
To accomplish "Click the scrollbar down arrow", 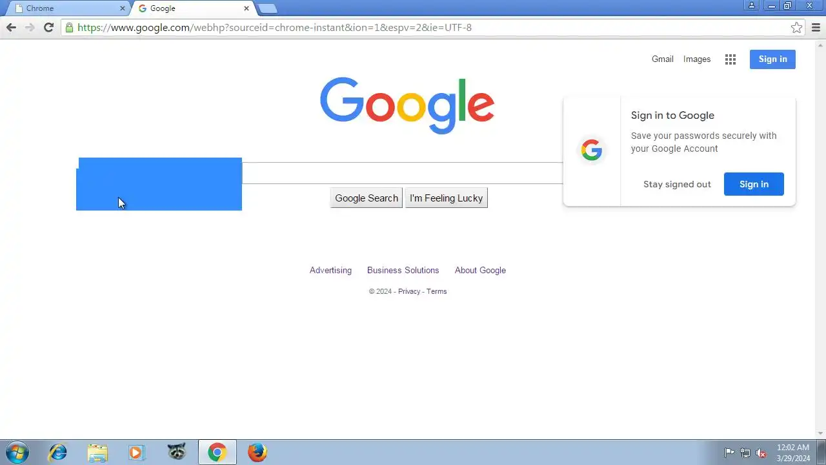I will click(x=821, y=433).
